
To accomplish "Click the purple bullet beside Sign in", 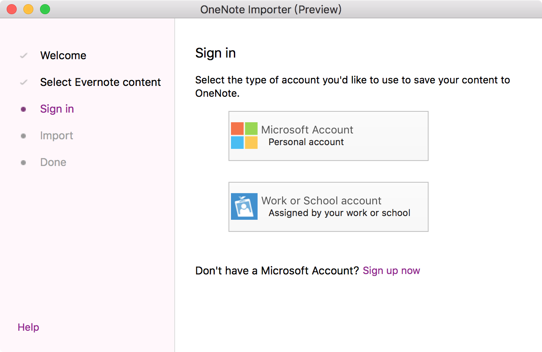I will coord(23,109).
